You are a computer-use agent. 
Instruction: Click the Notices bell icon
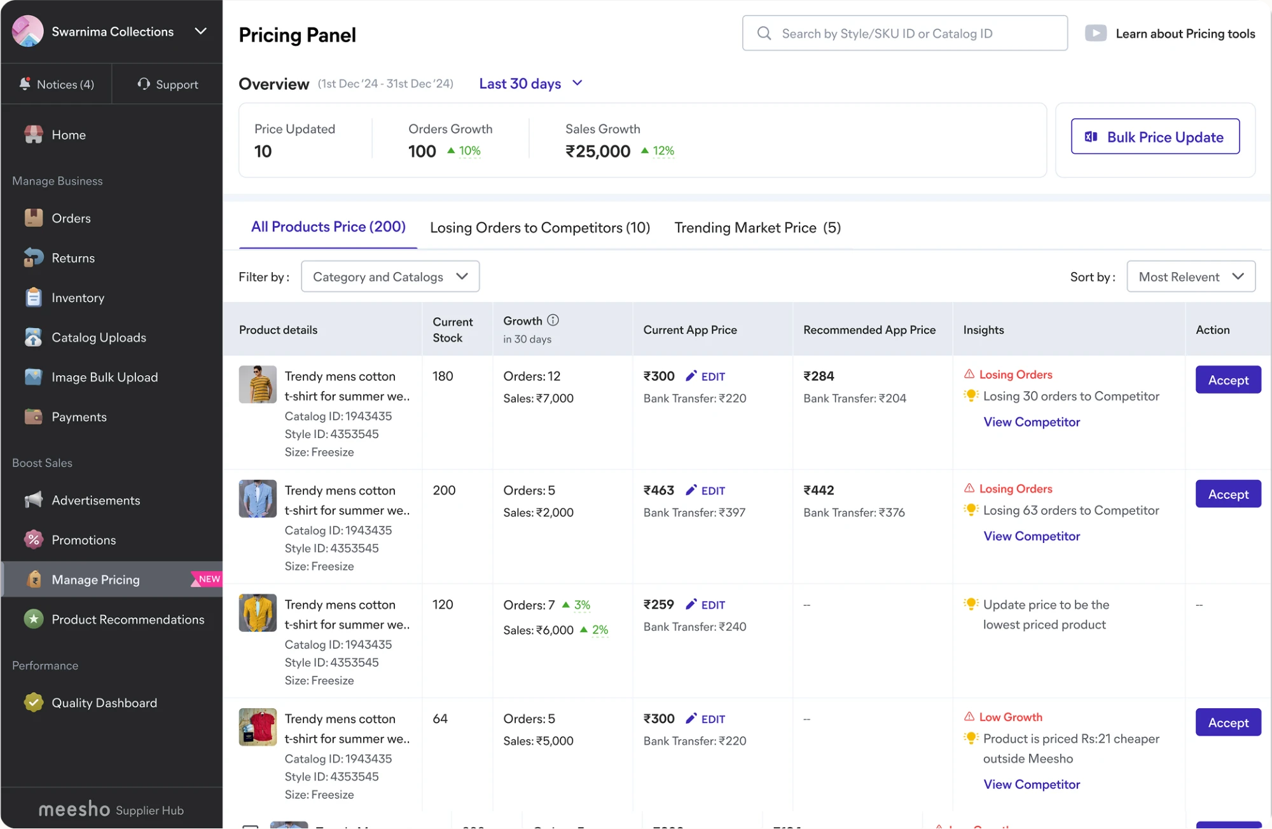(x=25, y=84)
